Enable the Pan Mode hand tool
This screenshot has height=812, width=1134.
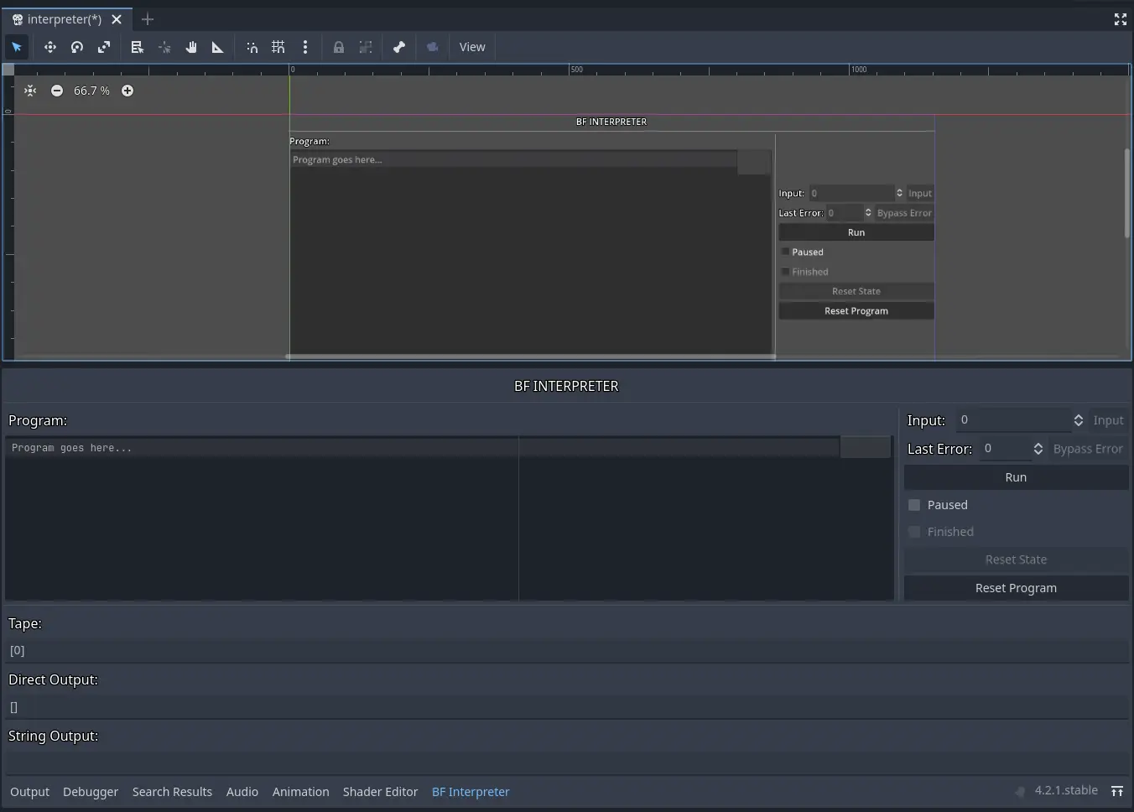tap(191, 47)
